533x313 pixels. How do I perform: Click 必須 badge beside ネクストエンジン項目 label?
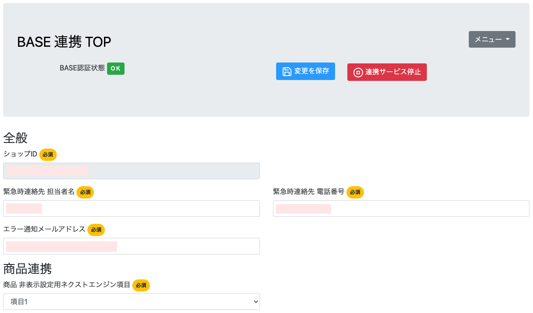pos(141,285)
